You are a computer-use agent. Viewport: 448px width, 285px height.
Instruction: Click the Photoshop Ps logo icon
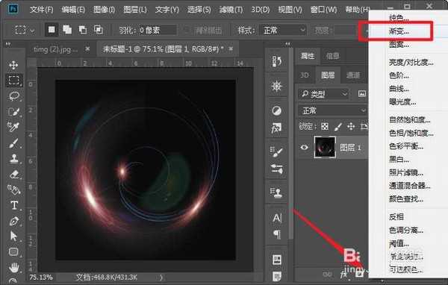(13, 8)
